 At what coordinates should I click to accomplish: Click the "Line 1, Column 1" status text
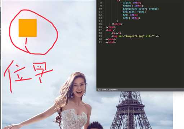110,90
